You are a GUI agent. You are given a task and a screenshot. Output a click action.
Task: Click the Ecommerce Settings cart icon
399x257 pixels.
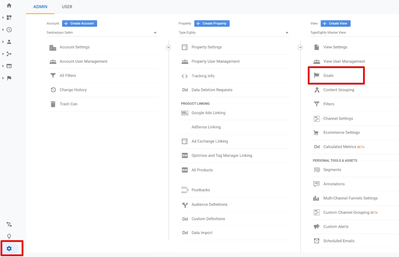click(x=316, y=133)
